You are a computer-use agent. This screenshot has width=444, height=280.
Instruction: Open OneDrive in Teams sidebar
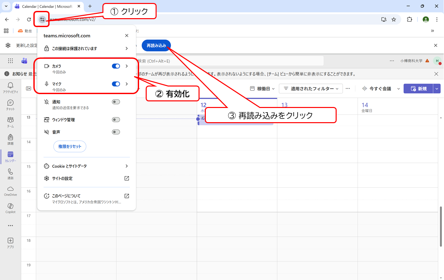[10, 191]
